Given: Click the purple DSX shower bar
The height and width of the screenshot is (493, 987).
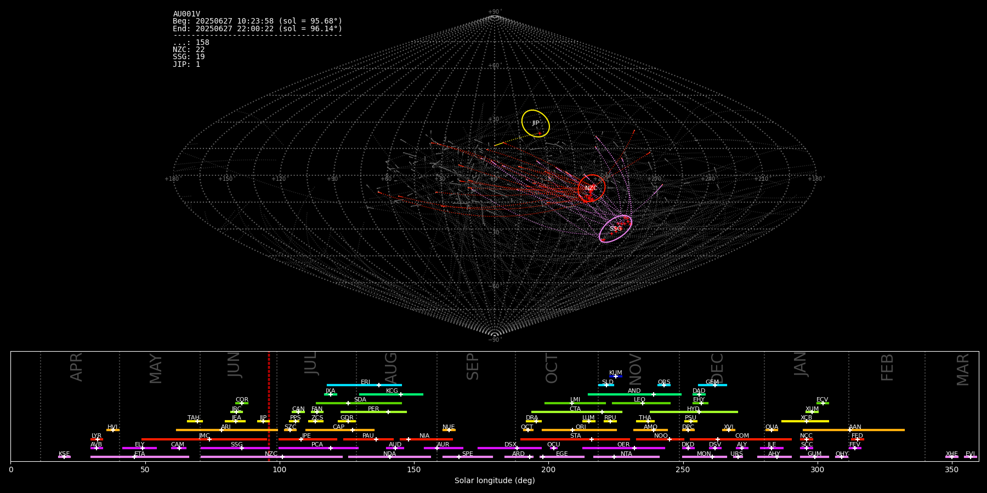Looking at the screenshot, I should coord(509,448).
